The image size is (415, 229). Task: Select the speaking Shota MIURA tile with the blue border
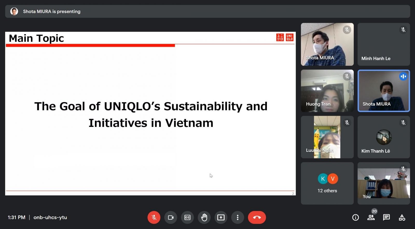pyautogui.click(x=384, y=91)
